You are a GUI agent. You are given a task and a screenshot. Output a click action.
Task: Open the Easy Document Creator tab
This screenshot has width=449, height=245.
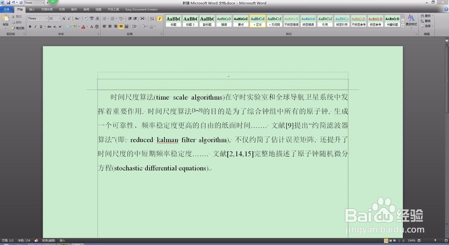(x=141, y=9)
